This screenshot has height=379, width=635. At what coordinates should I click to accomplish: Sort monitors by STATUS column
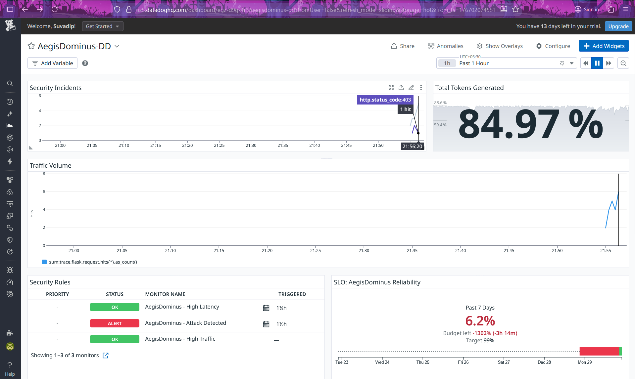click(x=115, y=294)
